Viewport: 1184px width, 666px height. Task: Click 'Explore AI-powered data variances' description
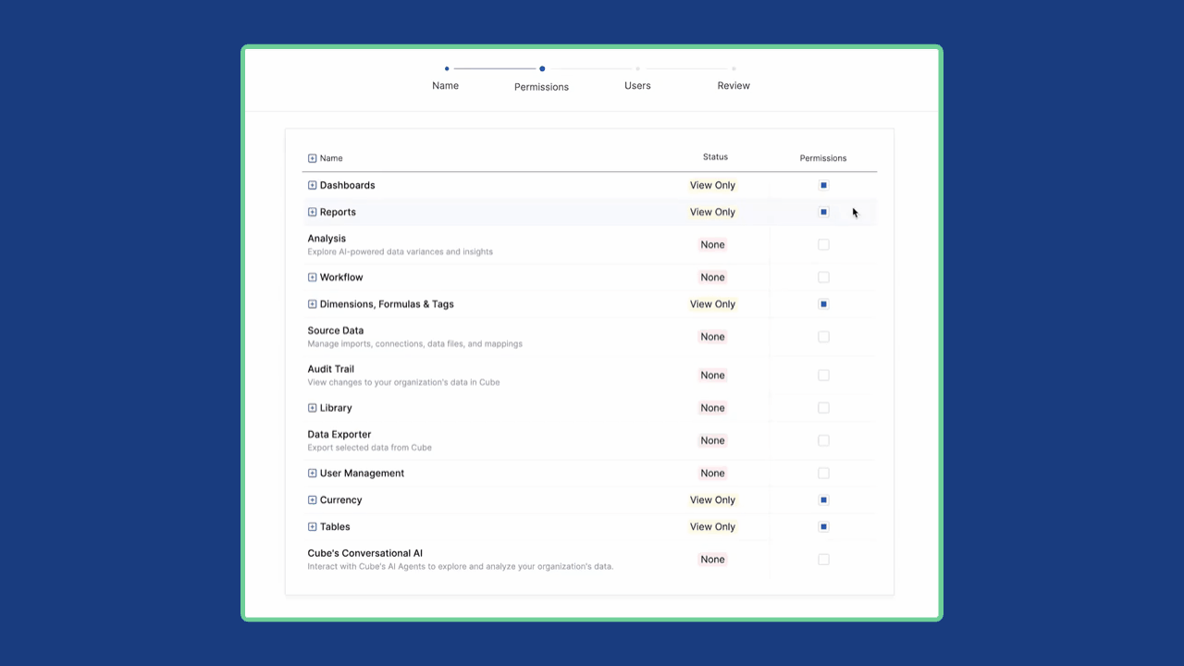[x=401, y=252]
